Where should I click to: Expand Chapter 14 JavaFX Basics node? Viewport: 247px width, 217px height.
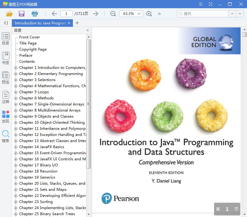coord(16,147)
